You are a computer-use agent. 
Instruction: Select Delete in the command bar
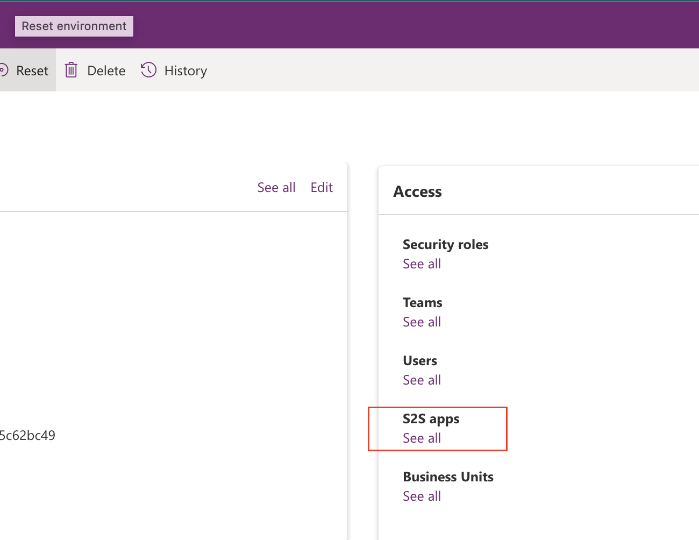pos(106,70)
